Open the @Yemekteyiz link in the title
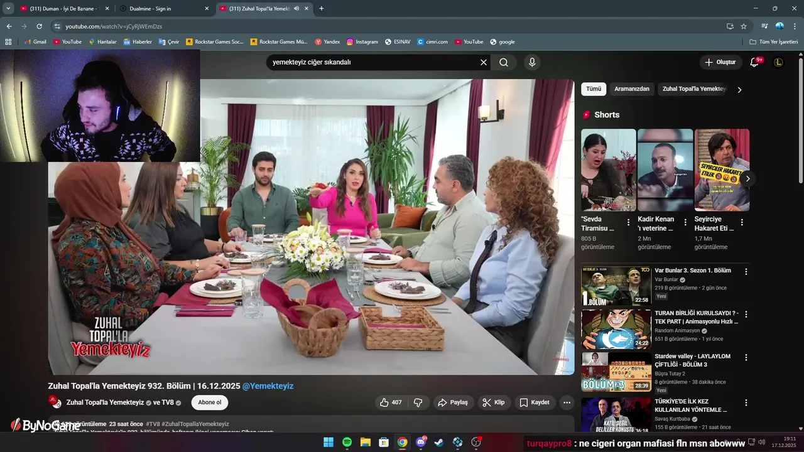This screenshot has width=804, height=452. pos(268,386)
